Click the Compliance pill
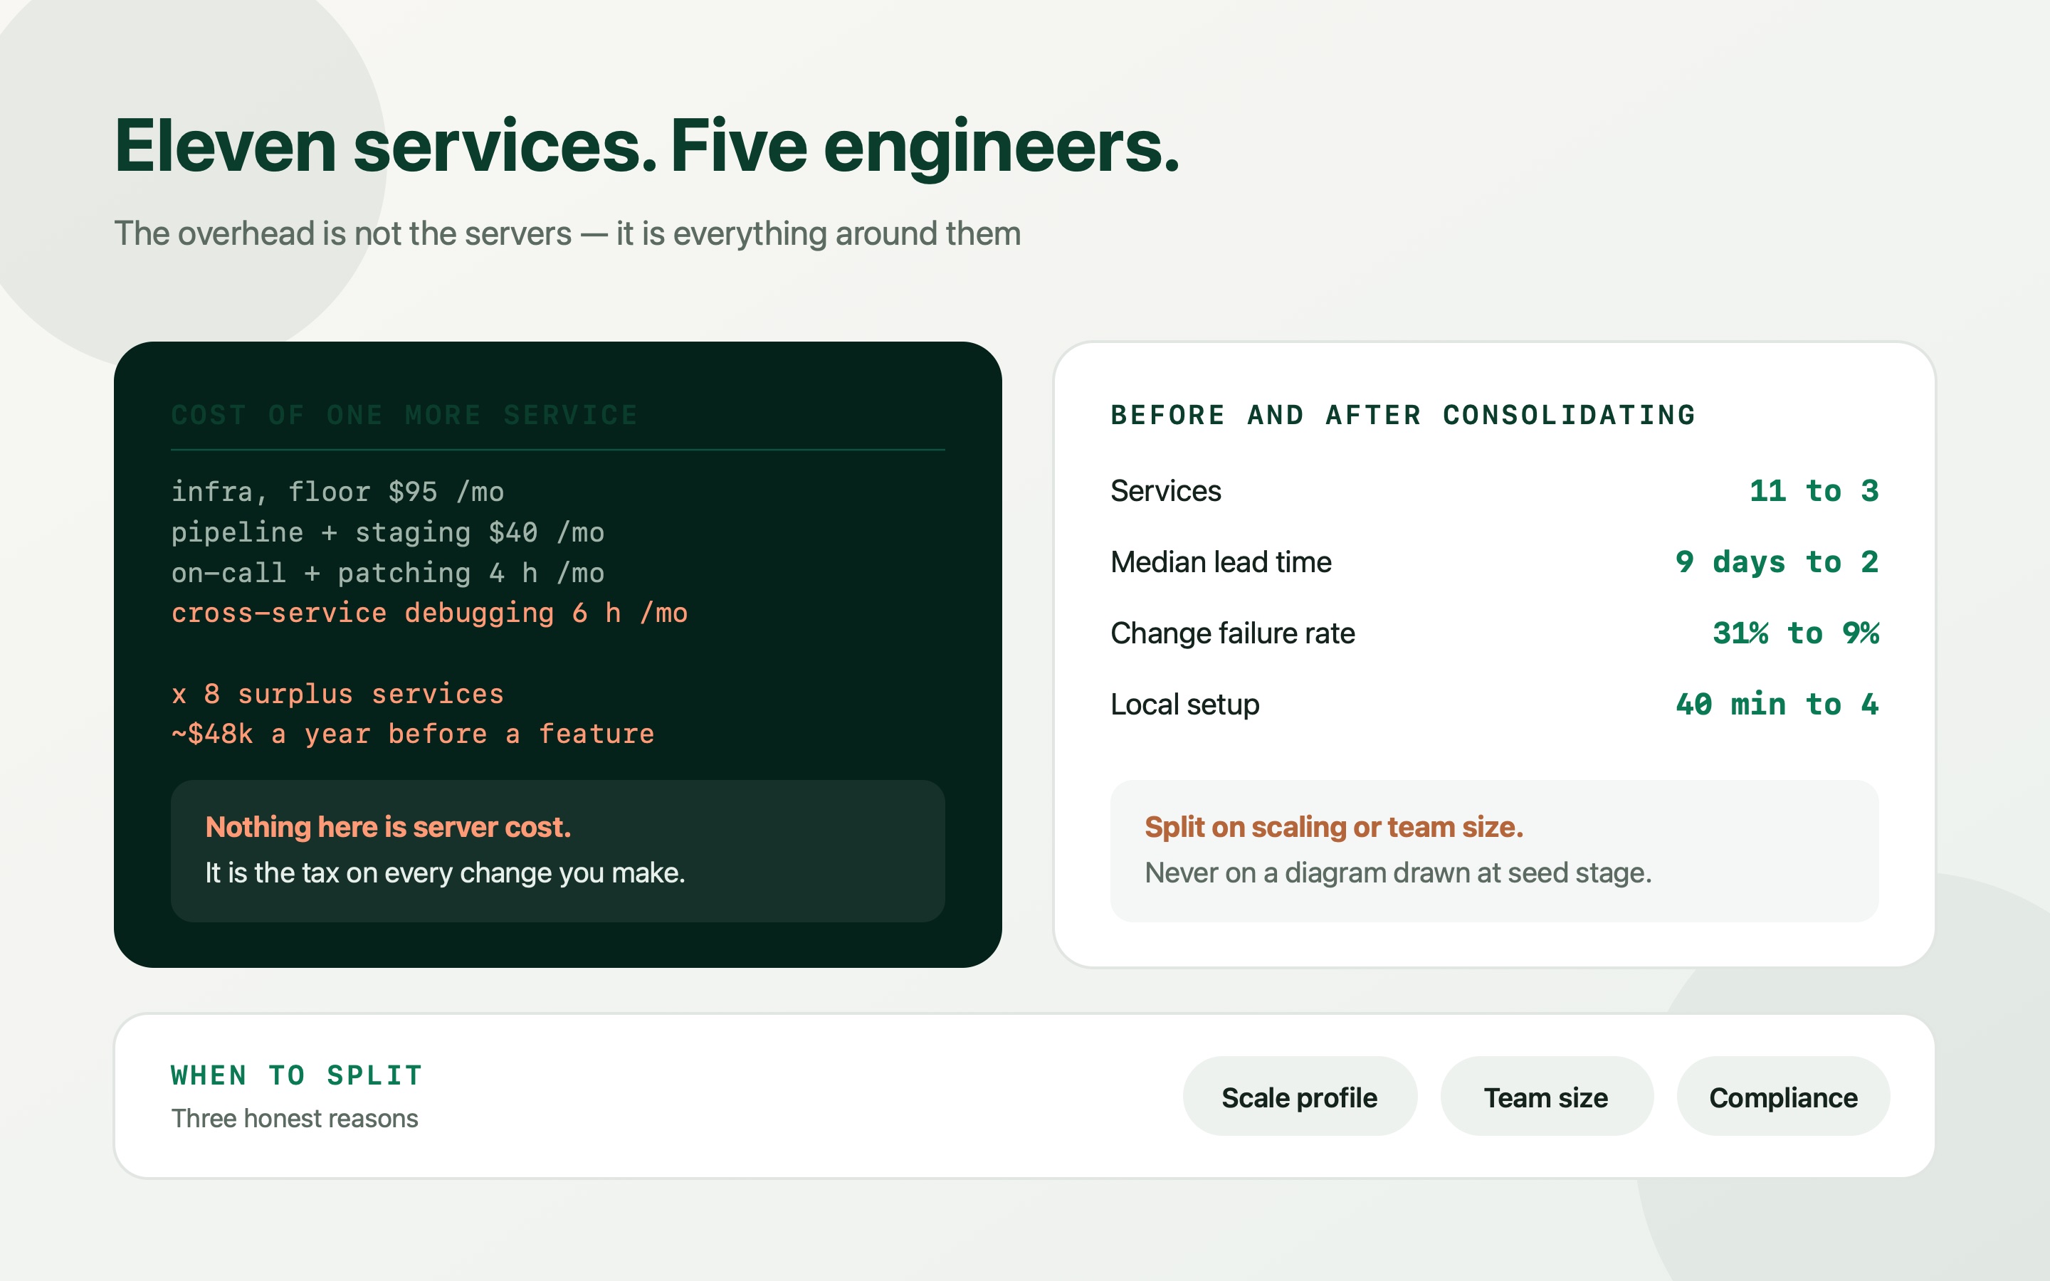The image size is (2050, 1281). point(1783,1096)
